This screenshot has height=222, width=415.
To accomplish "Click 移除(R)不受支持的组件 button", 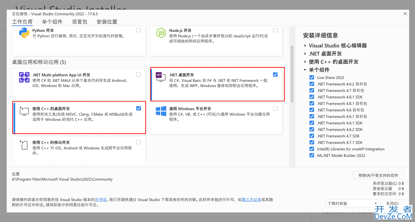I will pyautogui.click(x=378, y=175).
